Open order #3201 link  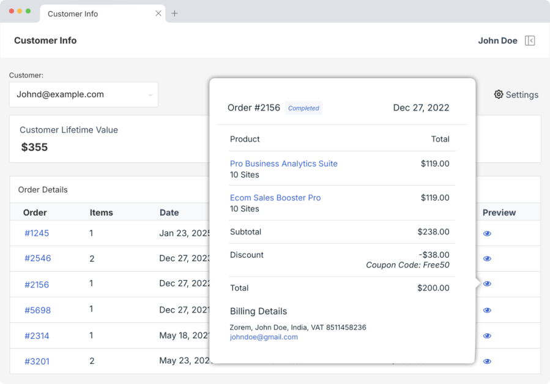[x=37, y=361]
